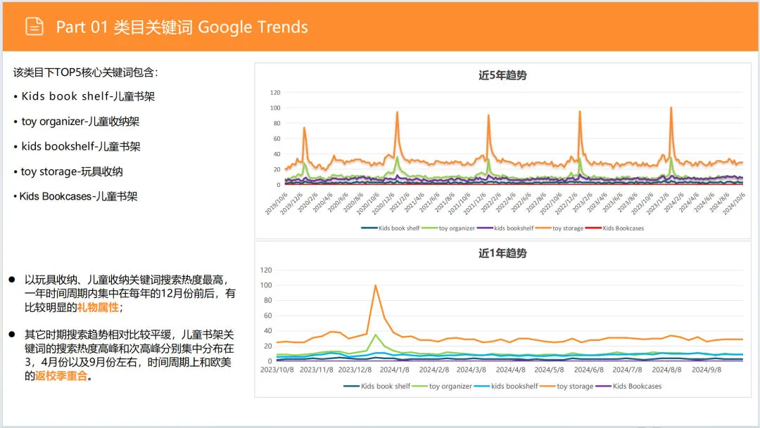This screenshot has width=760, height=428.
Task: Click the purple Kids Bookcases marker in bottom legend
Action: [604, 386]
